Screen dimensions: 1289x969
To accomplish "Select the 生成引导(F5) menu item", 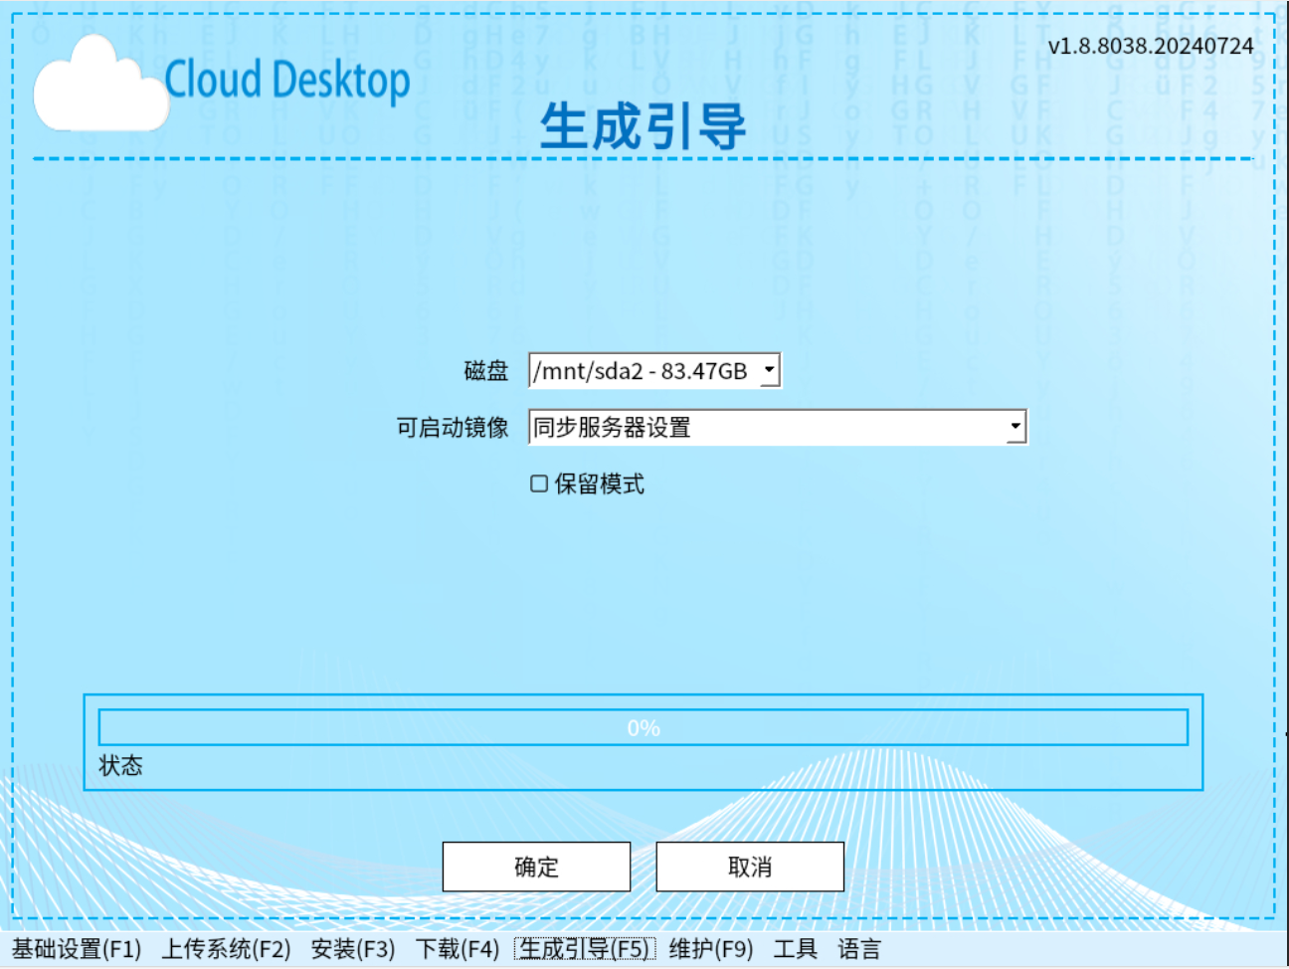I will [585, 949].
